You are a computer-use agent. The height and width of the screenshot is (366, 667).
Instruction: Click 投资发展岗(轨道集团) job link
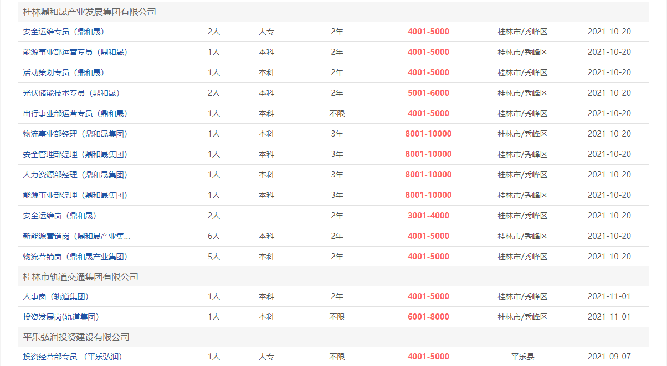point(61,317)
